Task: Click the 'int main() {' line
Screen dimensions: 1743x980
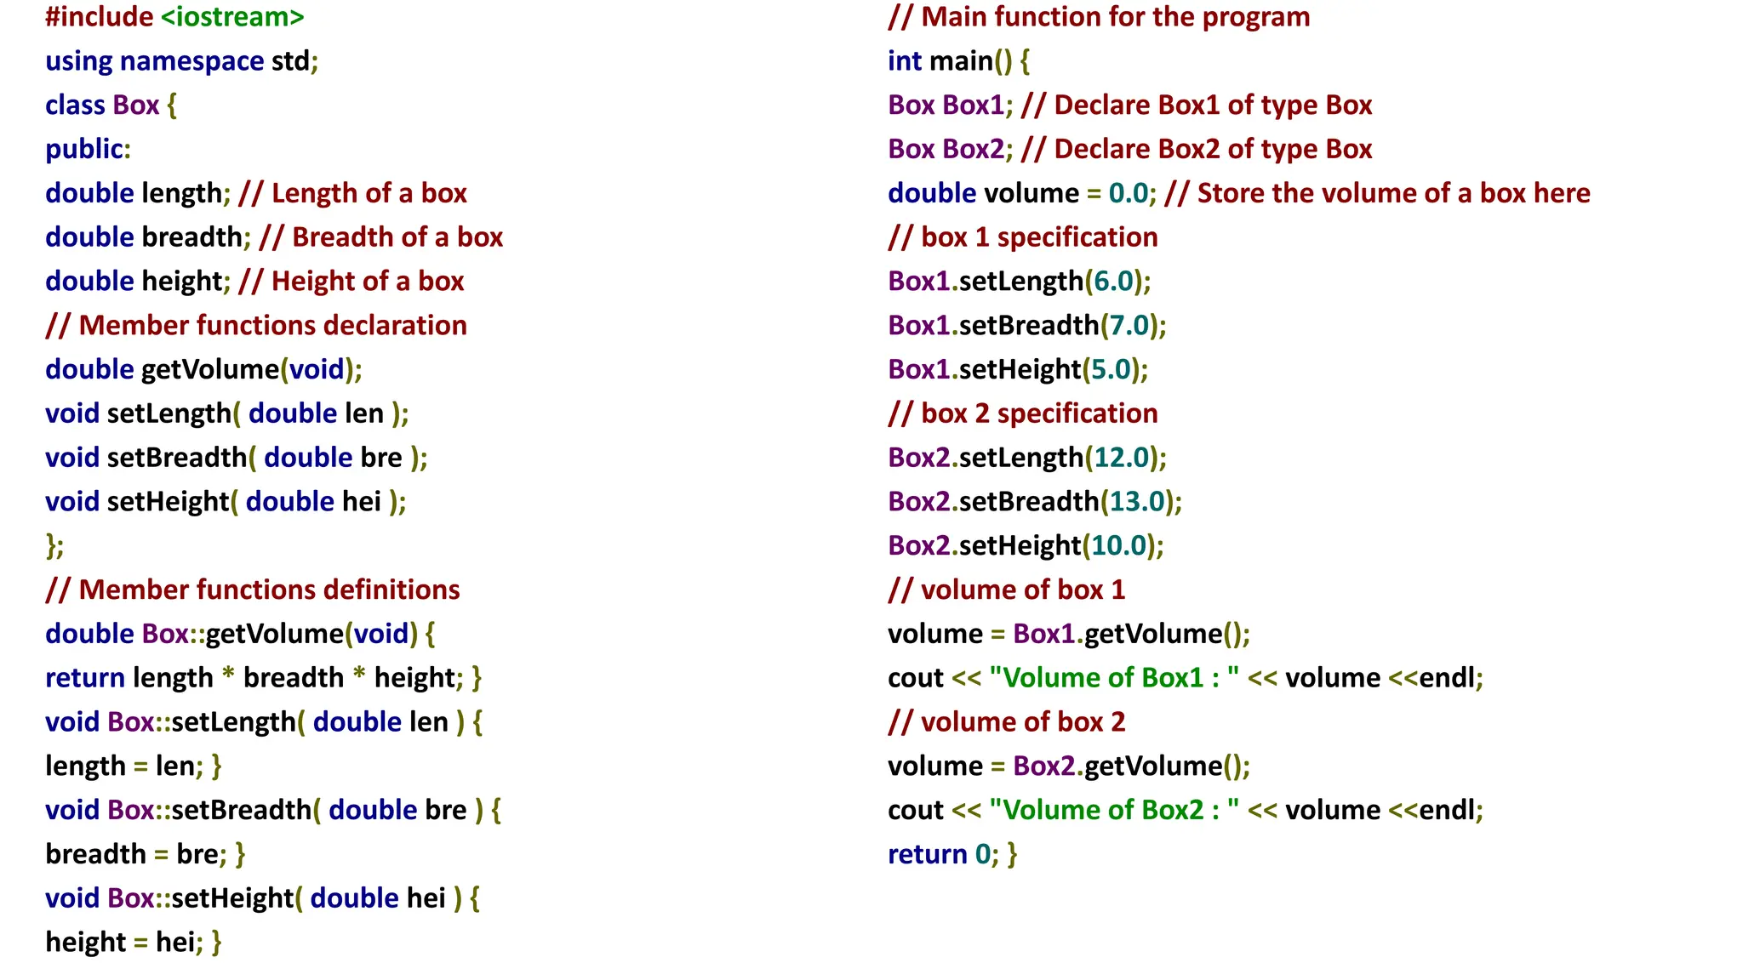Action: 958,61
